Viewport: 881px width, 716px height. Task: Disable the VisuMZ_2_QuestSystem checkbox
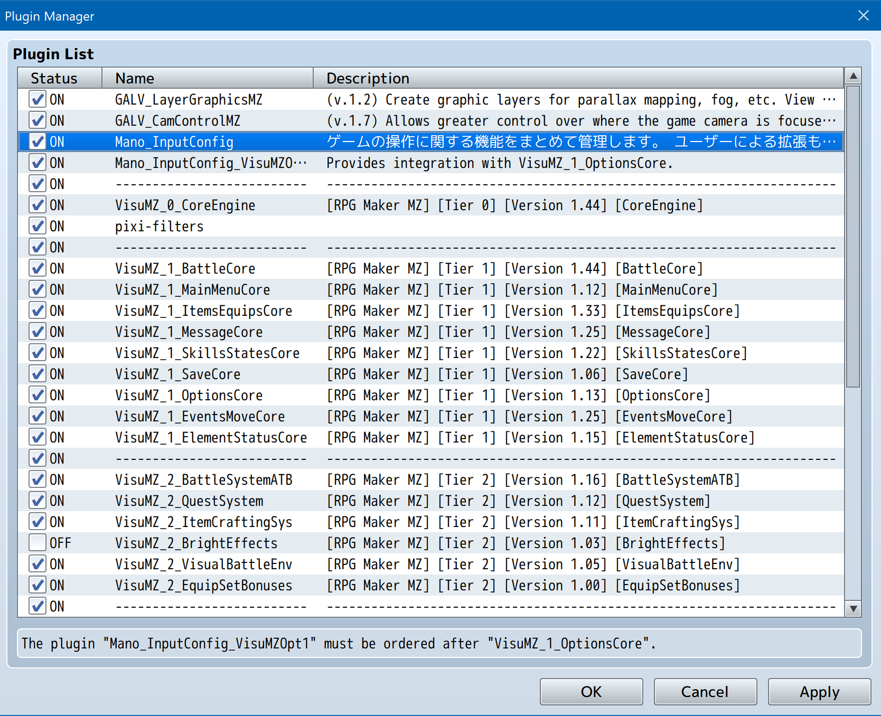[x=38, y=501]
